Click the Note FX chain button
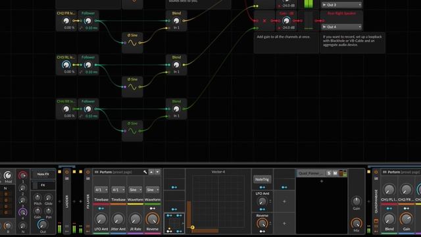 (43, 174)
